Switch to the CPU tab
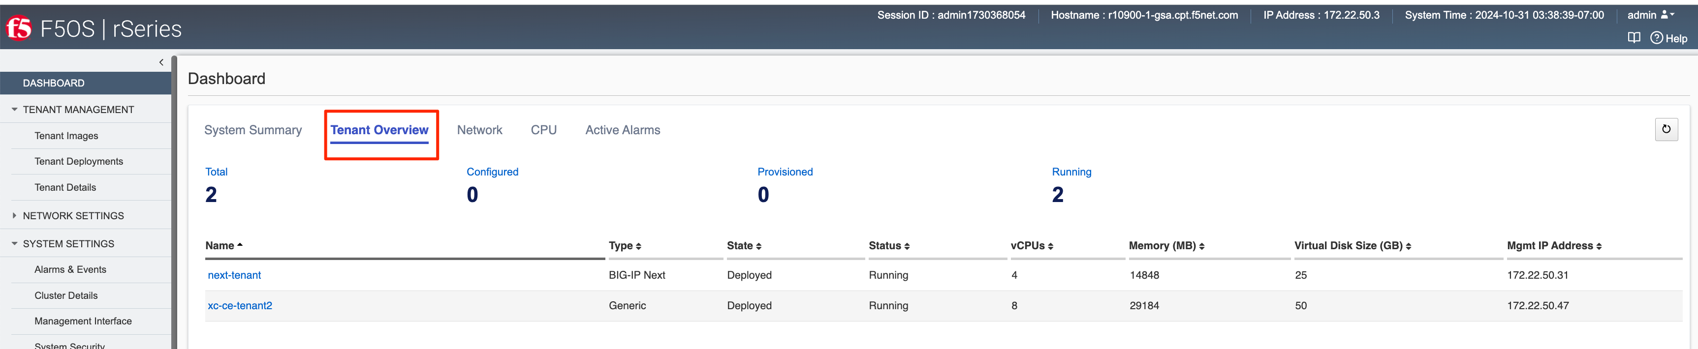The height and width of the screenshot is (349, 1698). click(x=544, y=130)
